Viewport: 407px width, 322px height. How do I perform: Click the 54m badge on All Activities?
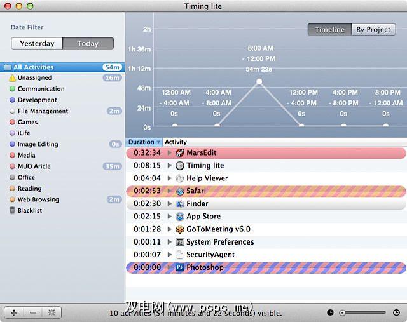click(x=112, y=67)
